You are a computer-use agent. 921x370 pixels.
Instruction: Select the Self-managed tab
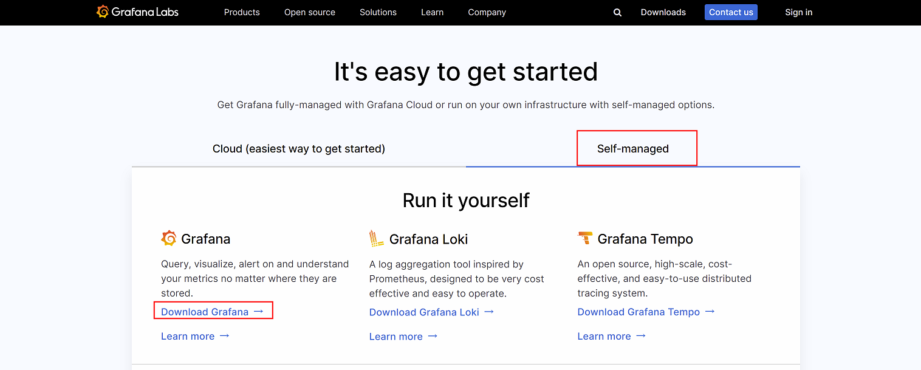coord(632,149)
